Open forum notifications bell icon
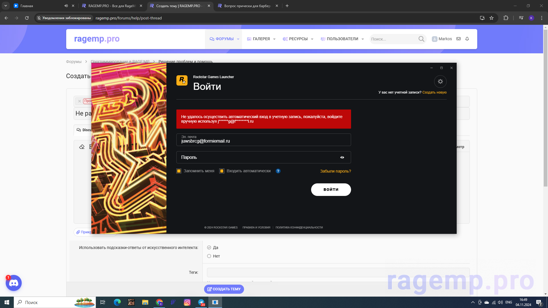This screenshot has width=548, height=308. (467, 39)
